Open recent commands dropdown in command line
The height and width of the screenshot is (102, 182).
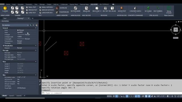(x=43, y=93)
